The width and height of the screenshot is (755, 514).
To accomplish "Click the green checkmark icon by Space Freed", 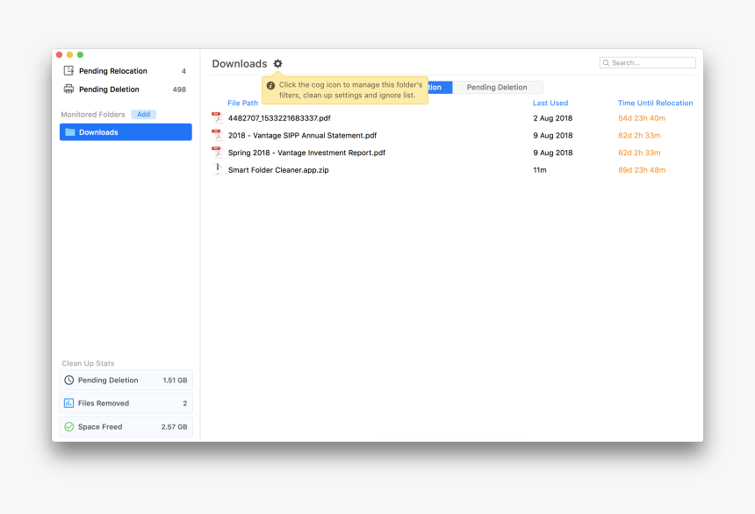I will (x=69, y=427).
